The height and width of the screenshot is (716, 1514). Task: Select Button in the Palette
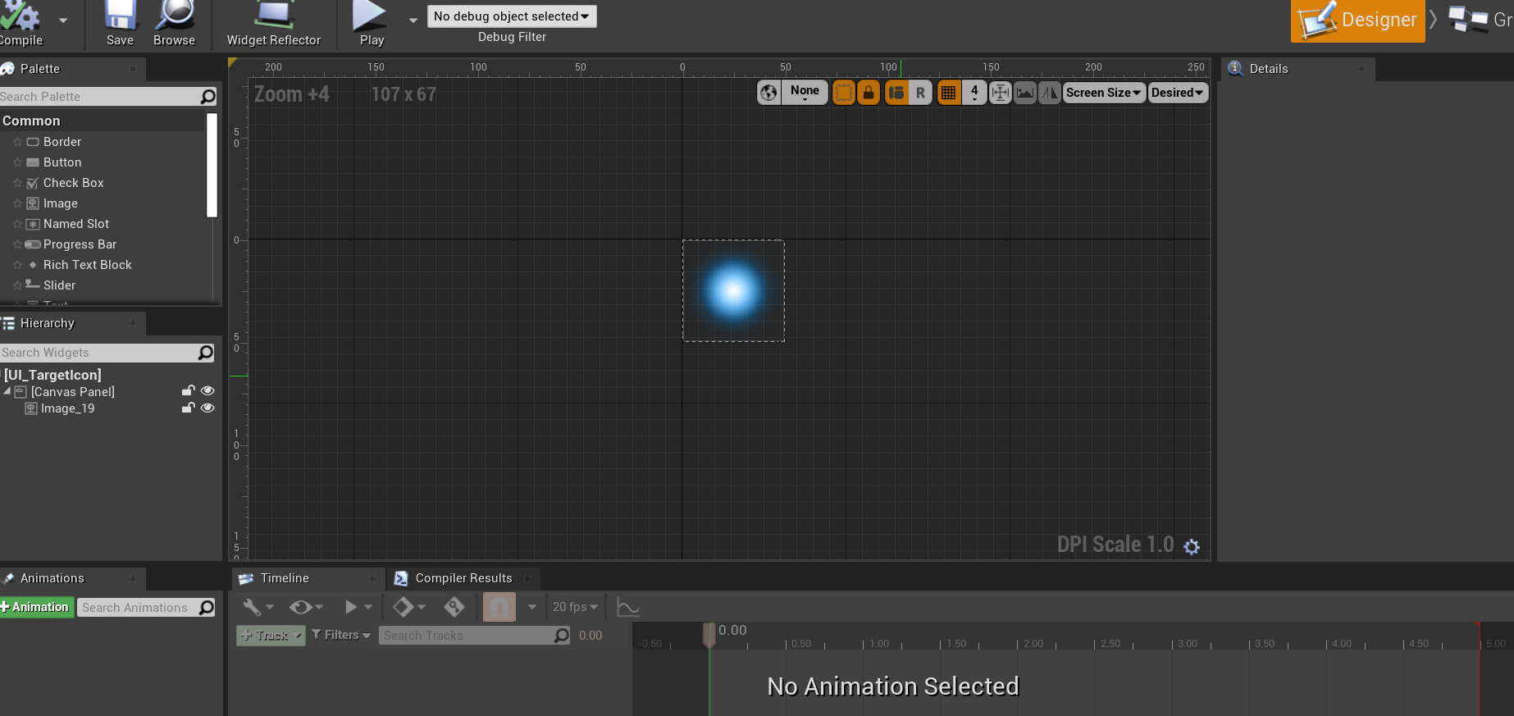(62, 162)
